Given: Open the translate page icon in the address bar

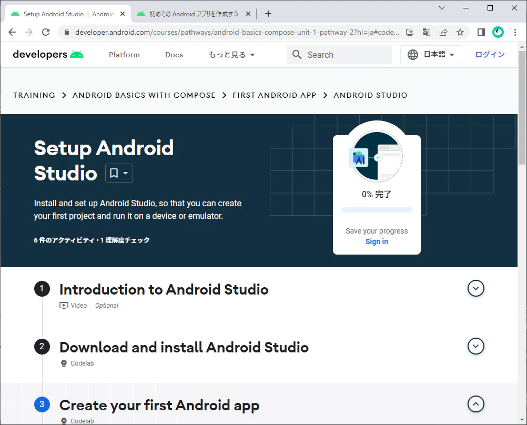Looking at the screenshot, I should [426, 32].
